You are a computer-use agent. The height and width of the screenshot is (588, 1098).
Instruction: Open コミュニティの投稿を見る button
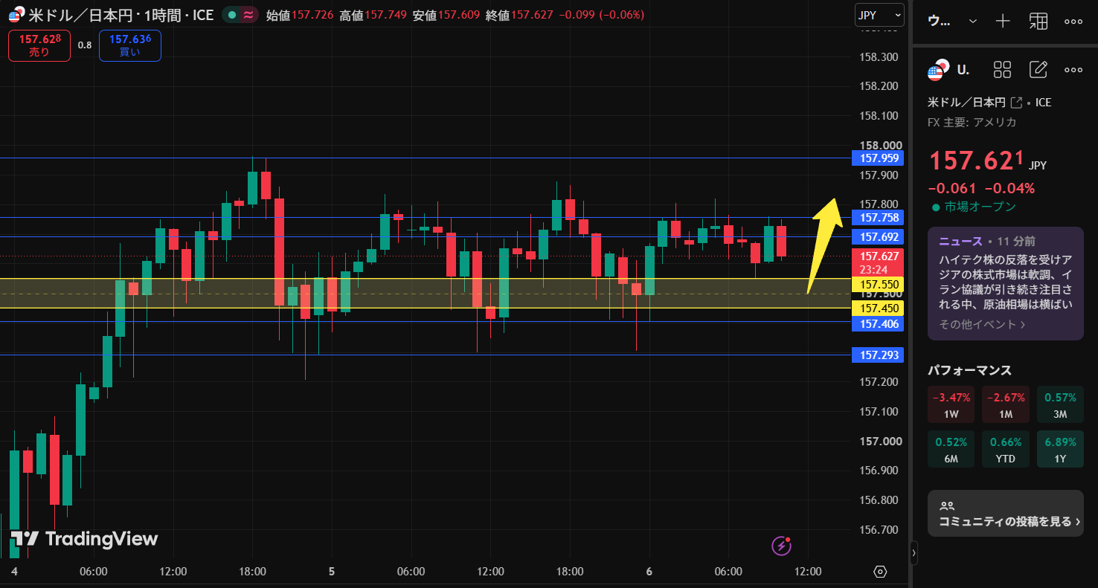tap(1006, 513)
